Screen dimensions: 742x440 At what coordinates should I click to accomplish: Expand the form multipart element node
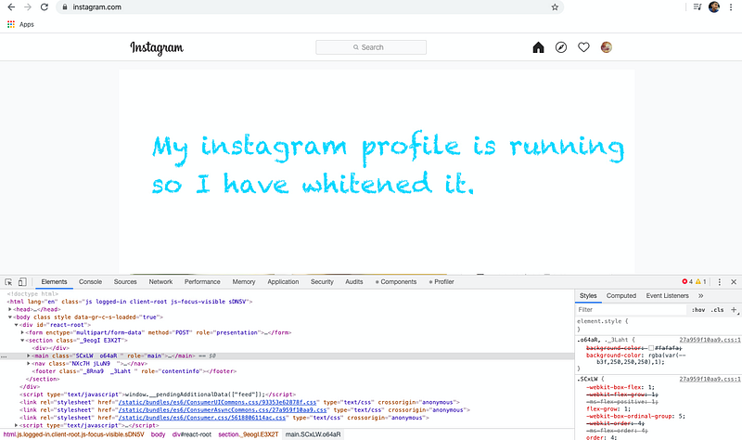(22, 332)
